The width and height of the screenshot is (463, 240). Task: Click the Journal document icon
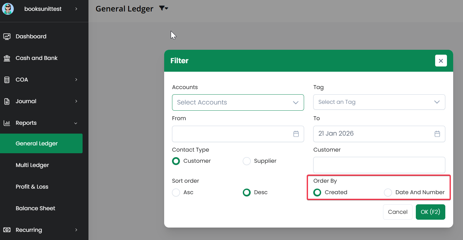pyautogui.click(x=7, y=102)
